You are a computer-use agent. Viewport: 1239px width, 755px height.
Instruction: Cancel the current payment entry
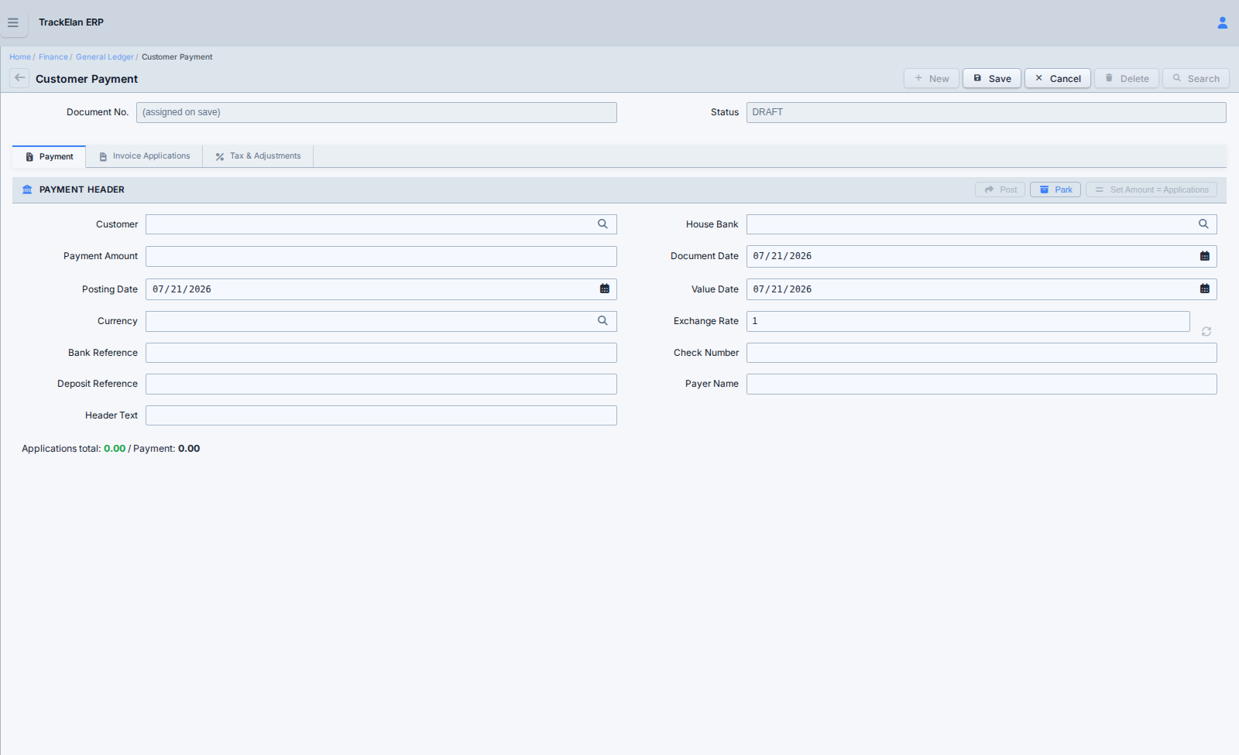click(x=1058, y=78)
